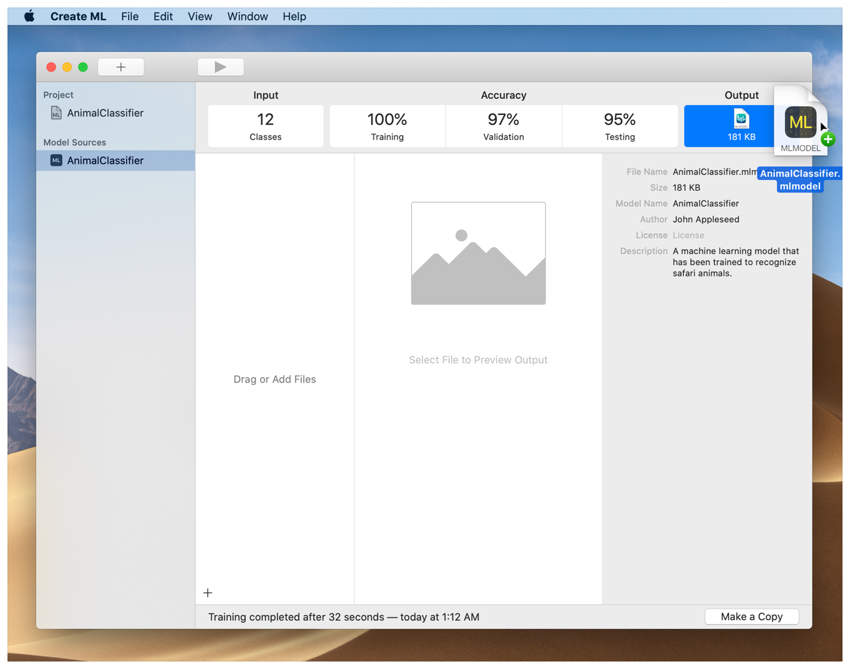Open the Window menu
Viewport: 850px width, 669px height.
[247, 16]
